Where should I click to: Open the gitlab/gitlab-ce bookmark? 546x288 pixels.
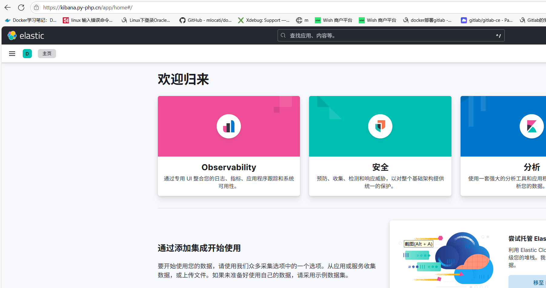487,20
